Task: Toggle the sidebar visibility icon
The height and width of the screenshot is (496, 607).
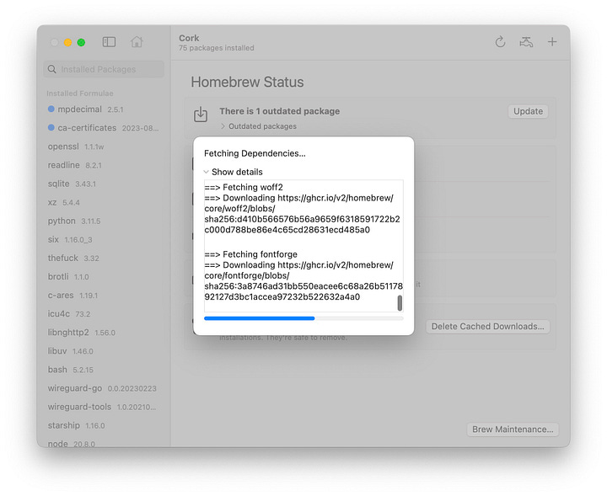Action: coord(109,42)
